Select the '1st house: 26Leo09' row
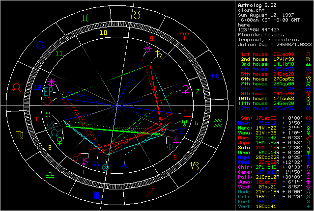 tap(276, 54)
